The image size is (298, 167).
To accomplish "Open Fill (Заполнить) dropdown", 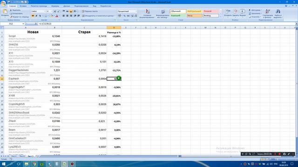I will (261, 13).
